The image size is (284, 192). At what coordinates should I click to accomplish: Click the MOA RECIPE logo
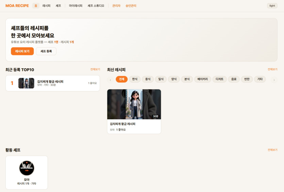click(x=17, y=6)
